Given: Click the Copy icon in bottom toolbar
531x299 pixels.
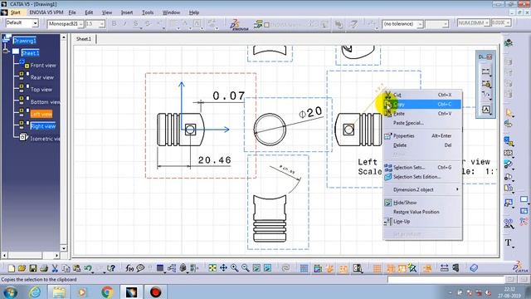Looking at the screenshot, I should [66, 268].
